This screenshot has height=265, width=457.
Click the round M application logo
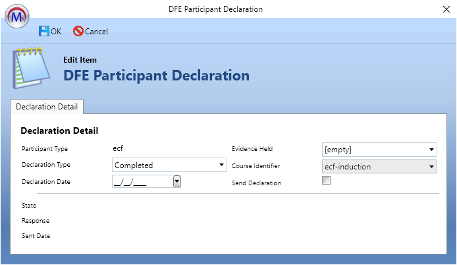point(16,15)
